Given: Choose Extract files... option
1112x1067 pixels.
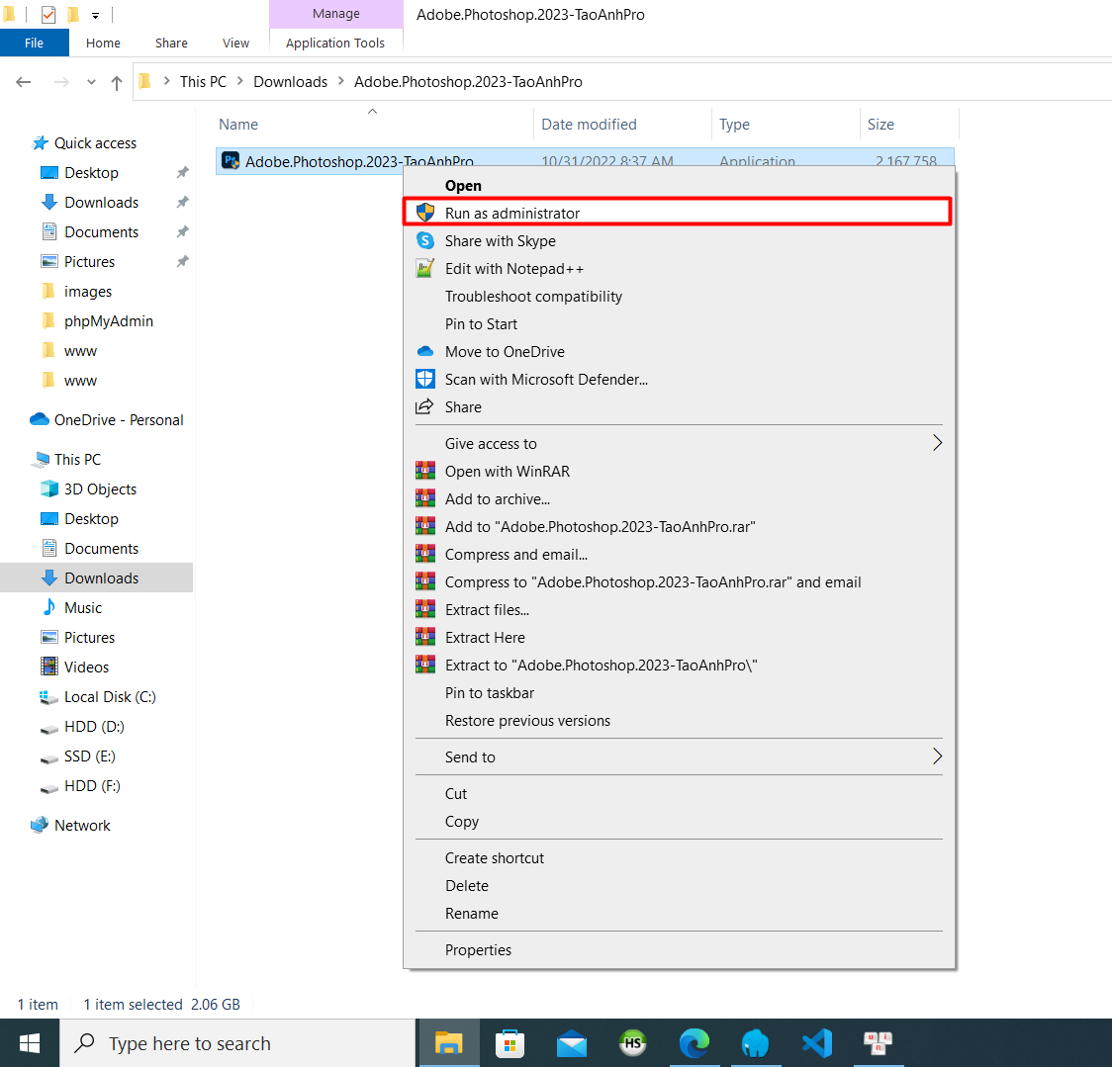Looking at the screenshot, I should [679, 609].
